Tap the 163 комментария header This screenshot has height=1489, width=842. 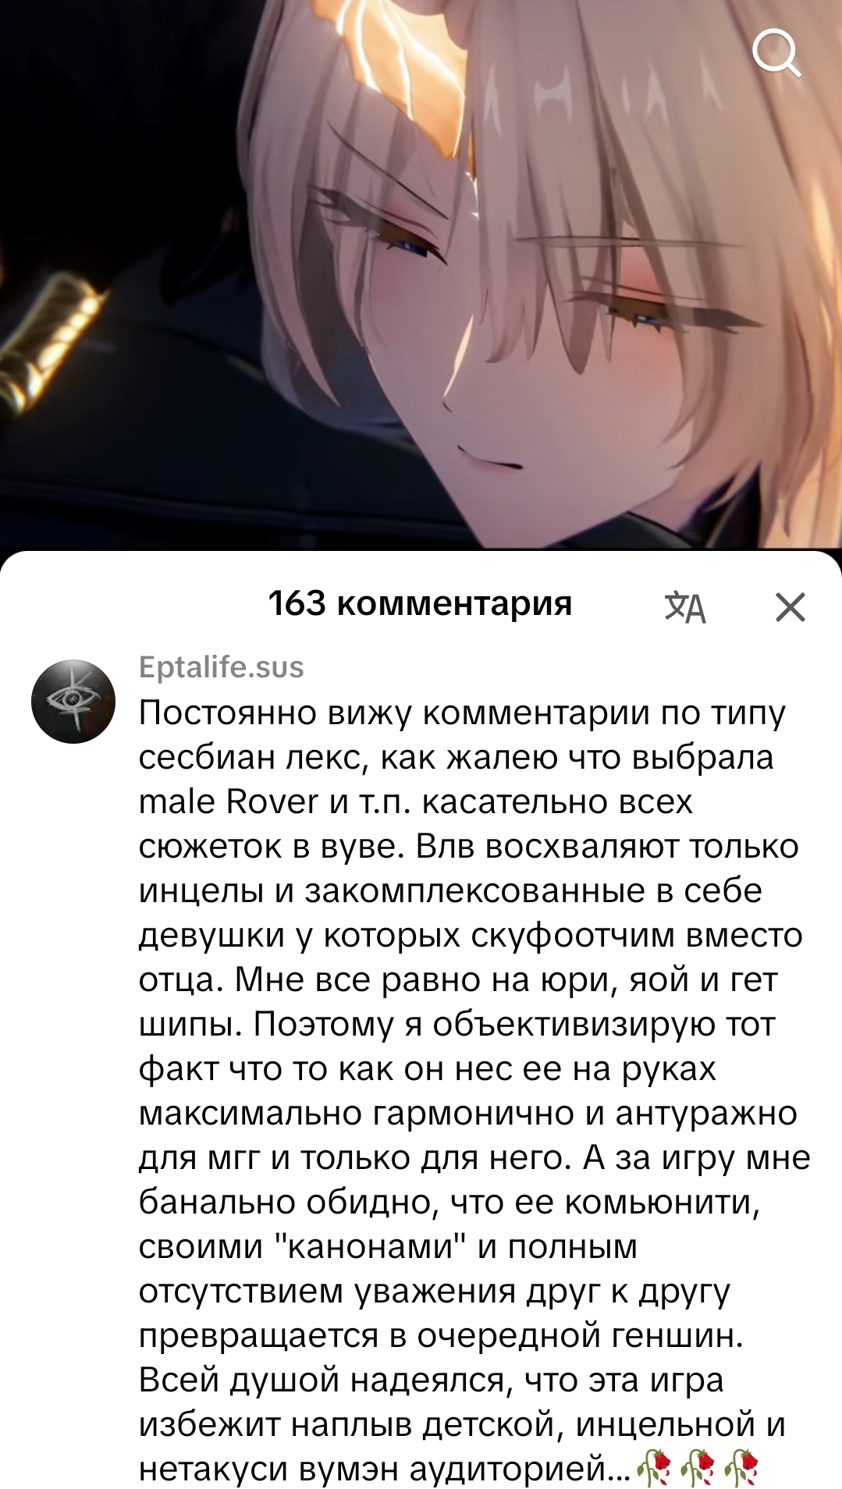[420, 603]
